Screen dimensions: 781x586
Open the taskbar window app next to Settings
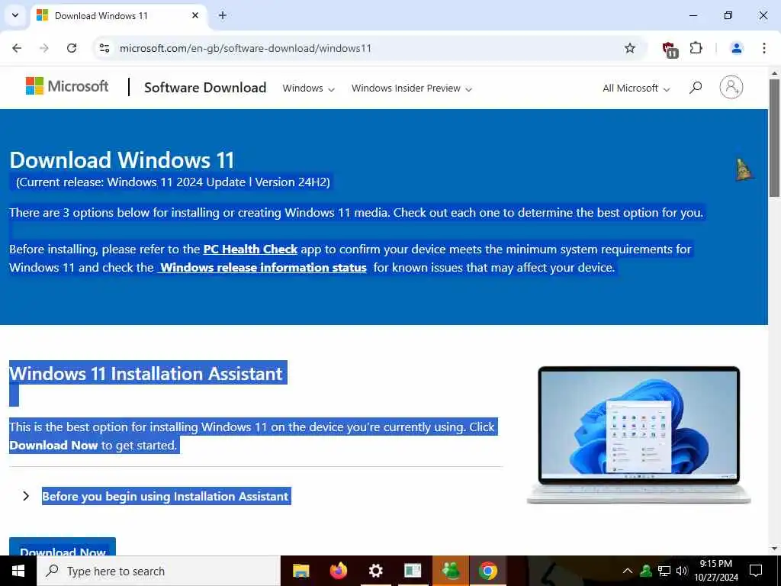(413, 571)
